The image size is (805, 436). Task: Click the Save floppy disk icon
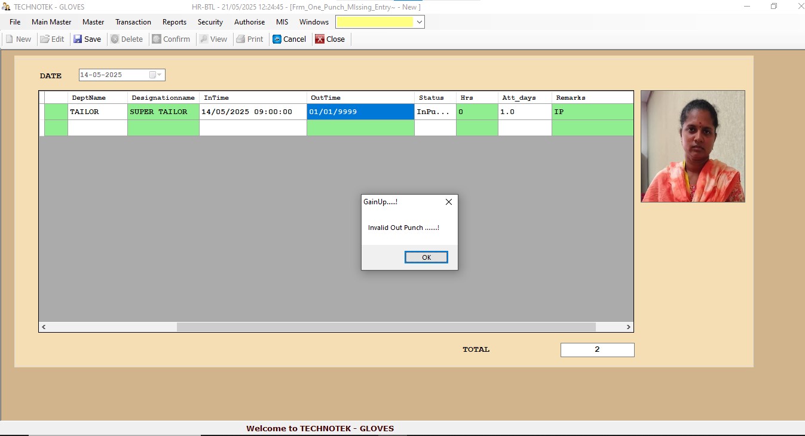(78, 39)
